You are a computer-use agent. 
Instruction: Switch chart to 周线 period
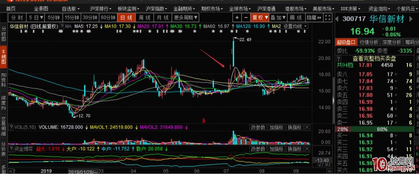(x=144, y=17)
